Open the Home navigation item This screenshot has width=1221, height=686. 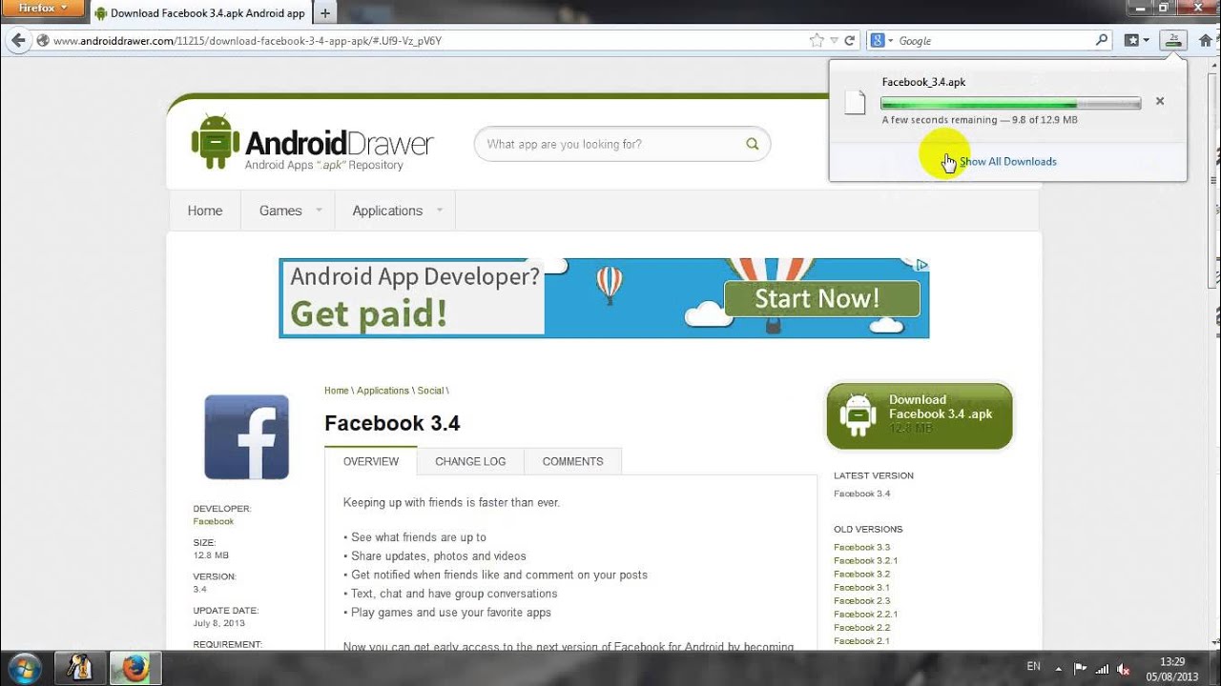(x=205, y=211)
